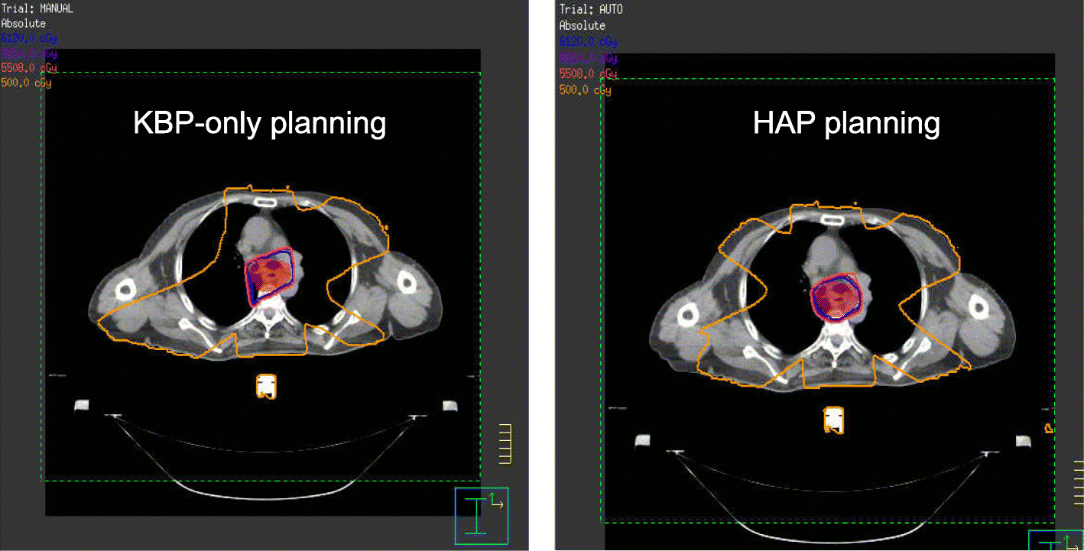The height and width of the screenshot is (551, 1084).
Task: Click the sternum in the MANUAL CT slice
Action: pos(266,203)
